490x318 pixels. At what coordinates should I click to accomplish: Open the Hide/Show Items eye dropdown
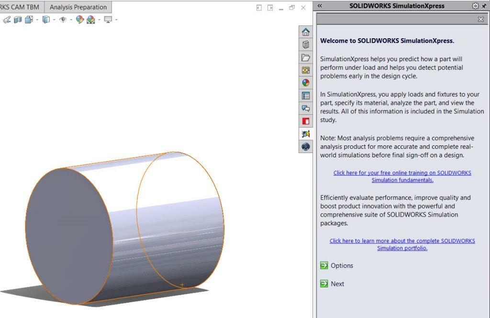point(71,20)
